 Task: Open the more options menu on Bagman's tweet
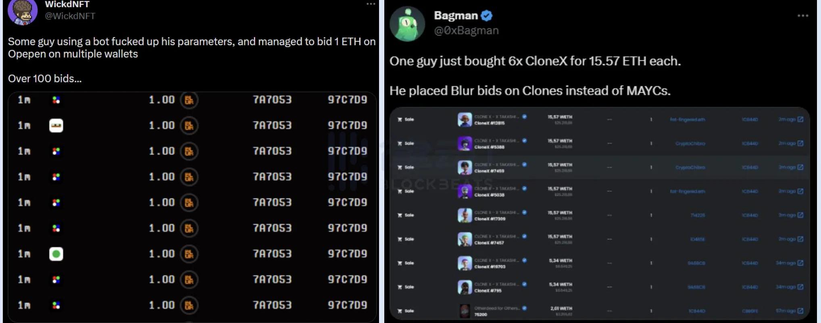tap(802, 16)
